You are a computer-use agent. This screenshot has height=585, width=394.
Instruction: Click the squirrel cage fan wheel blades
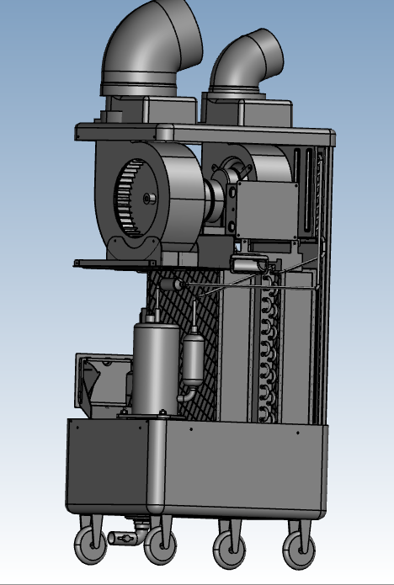click(129, 198)
